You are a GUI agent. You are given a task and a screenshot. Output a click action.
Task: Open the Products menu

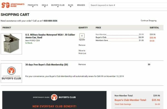(x=33, y=5)
